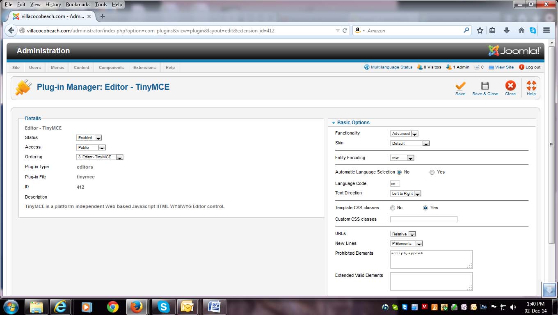Open the Firefox hamburger menu
This screenshot has height=315, width=558.
coord(547,30)
